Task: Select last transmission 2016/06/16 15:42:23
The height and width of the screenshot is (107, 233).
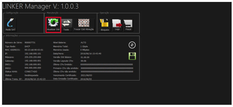Action: point(35,79)
